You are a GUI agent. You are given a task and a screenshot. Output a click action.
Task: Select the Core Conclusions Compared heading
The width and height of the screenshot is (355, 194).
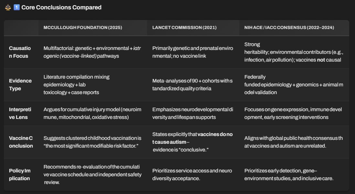coord(61,7)
